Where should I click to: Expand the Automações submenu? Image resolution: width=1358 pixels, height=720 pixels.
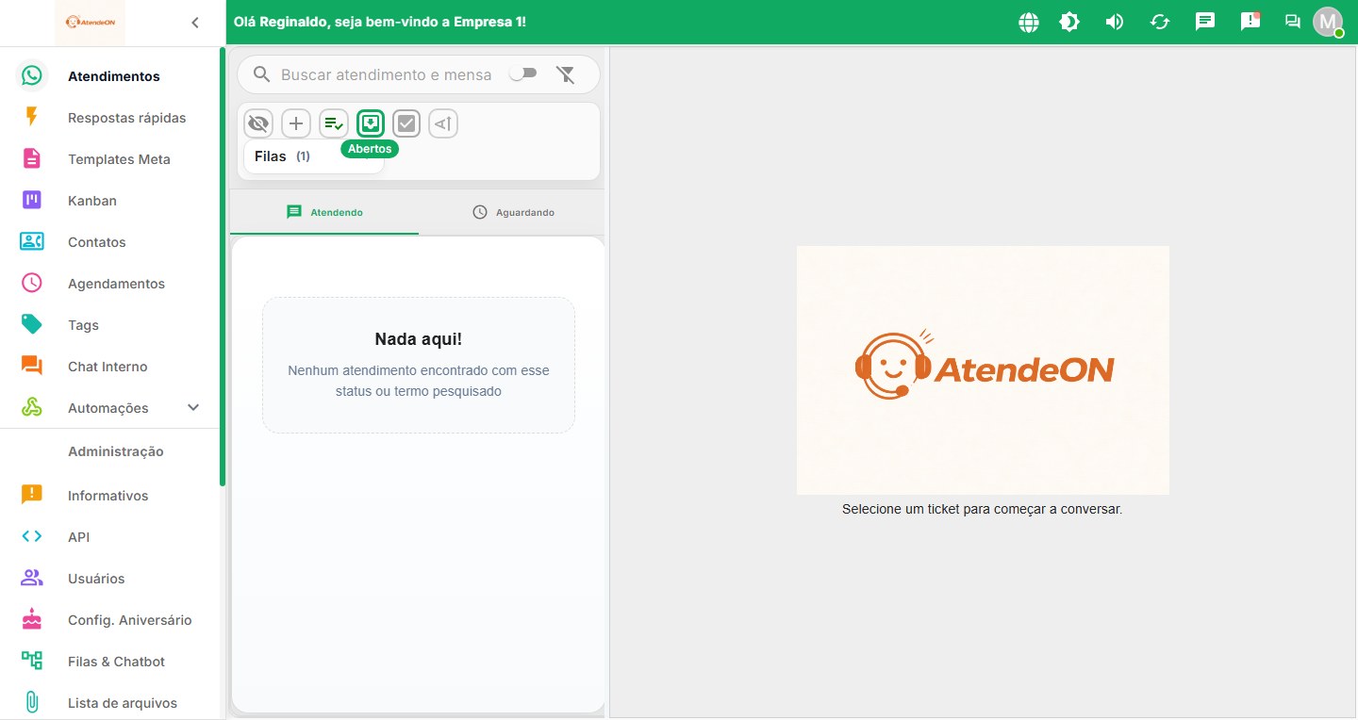pyautogui.click(x=193, y=408)
